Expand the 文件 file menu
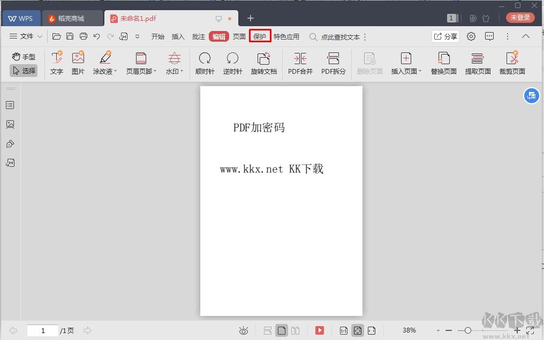Image resolution: width=544 pixels, height=340 pixels. click(25, 36)
